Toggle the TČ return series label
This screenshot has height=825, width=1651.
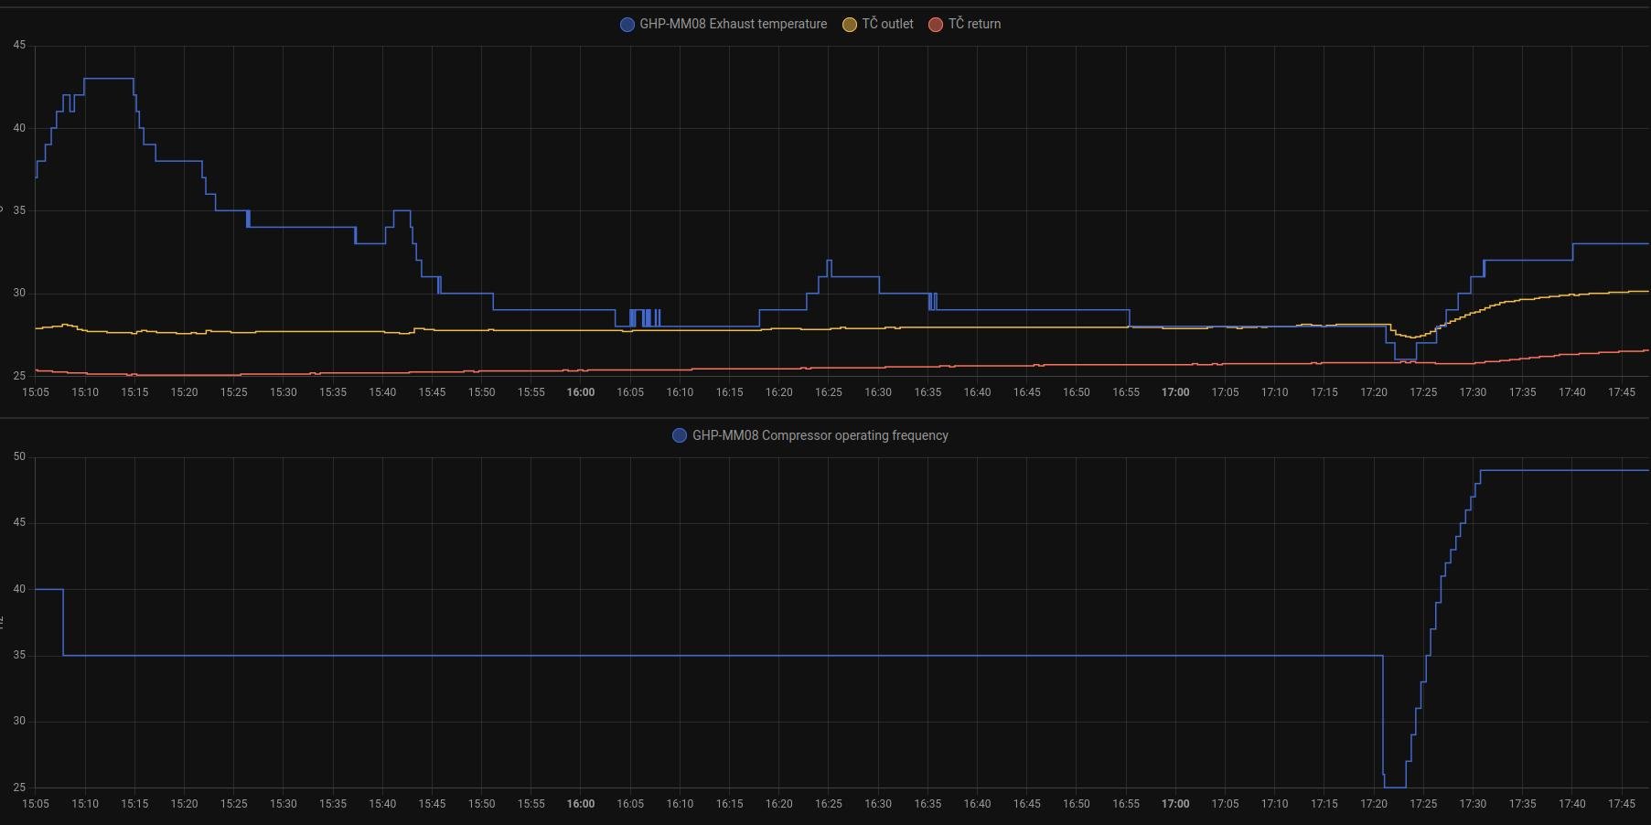[974, 24]
